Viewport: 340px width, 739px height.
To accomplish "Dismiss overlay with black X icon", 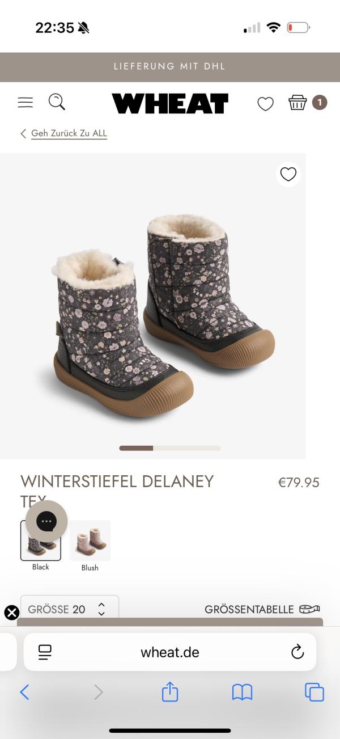I will point(12,613).
